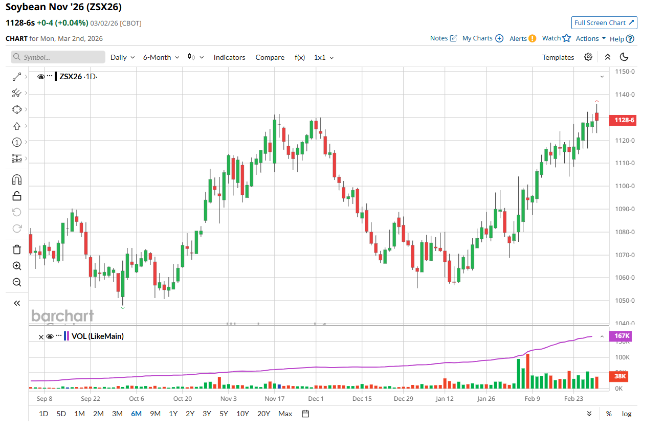This screenshot has width=664, height=431.
Task: Open the calendar date range picker
Action: (x=305, y=414)
